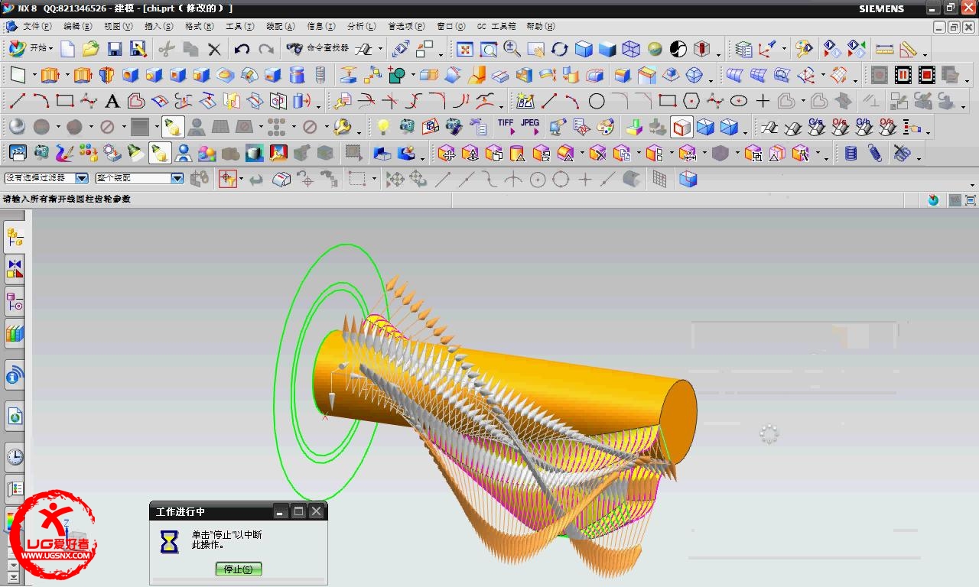
Task: Toggle Control Point snap
Action: (x=489, y=179)
